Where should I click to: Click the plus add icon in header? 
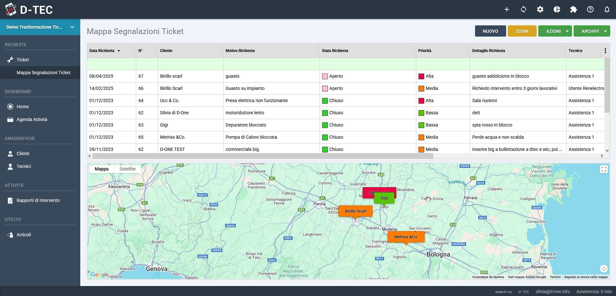tap(507, 9)
